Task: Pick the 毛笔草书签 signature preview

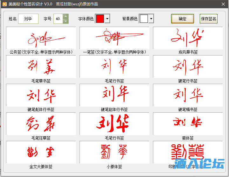Action: click(x=41, y=67)
